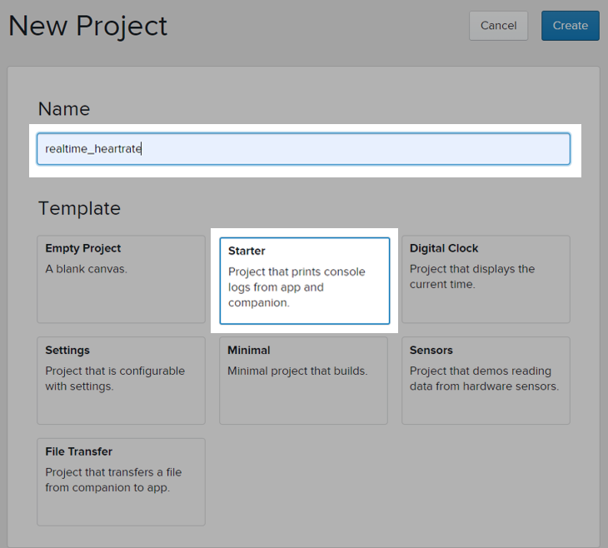Click the 'New Project' page heading
Image resolution: width=608 pixels, height=548 pixels.
[x=87, y=27]
